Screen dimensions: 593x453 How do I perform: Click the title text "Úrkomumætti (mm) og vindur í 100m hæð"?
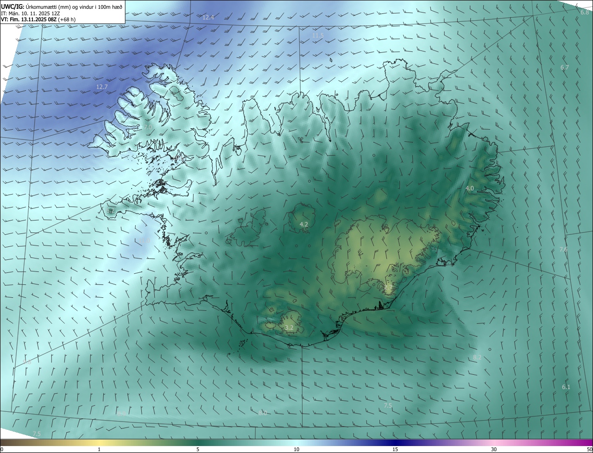click(74, 6)
